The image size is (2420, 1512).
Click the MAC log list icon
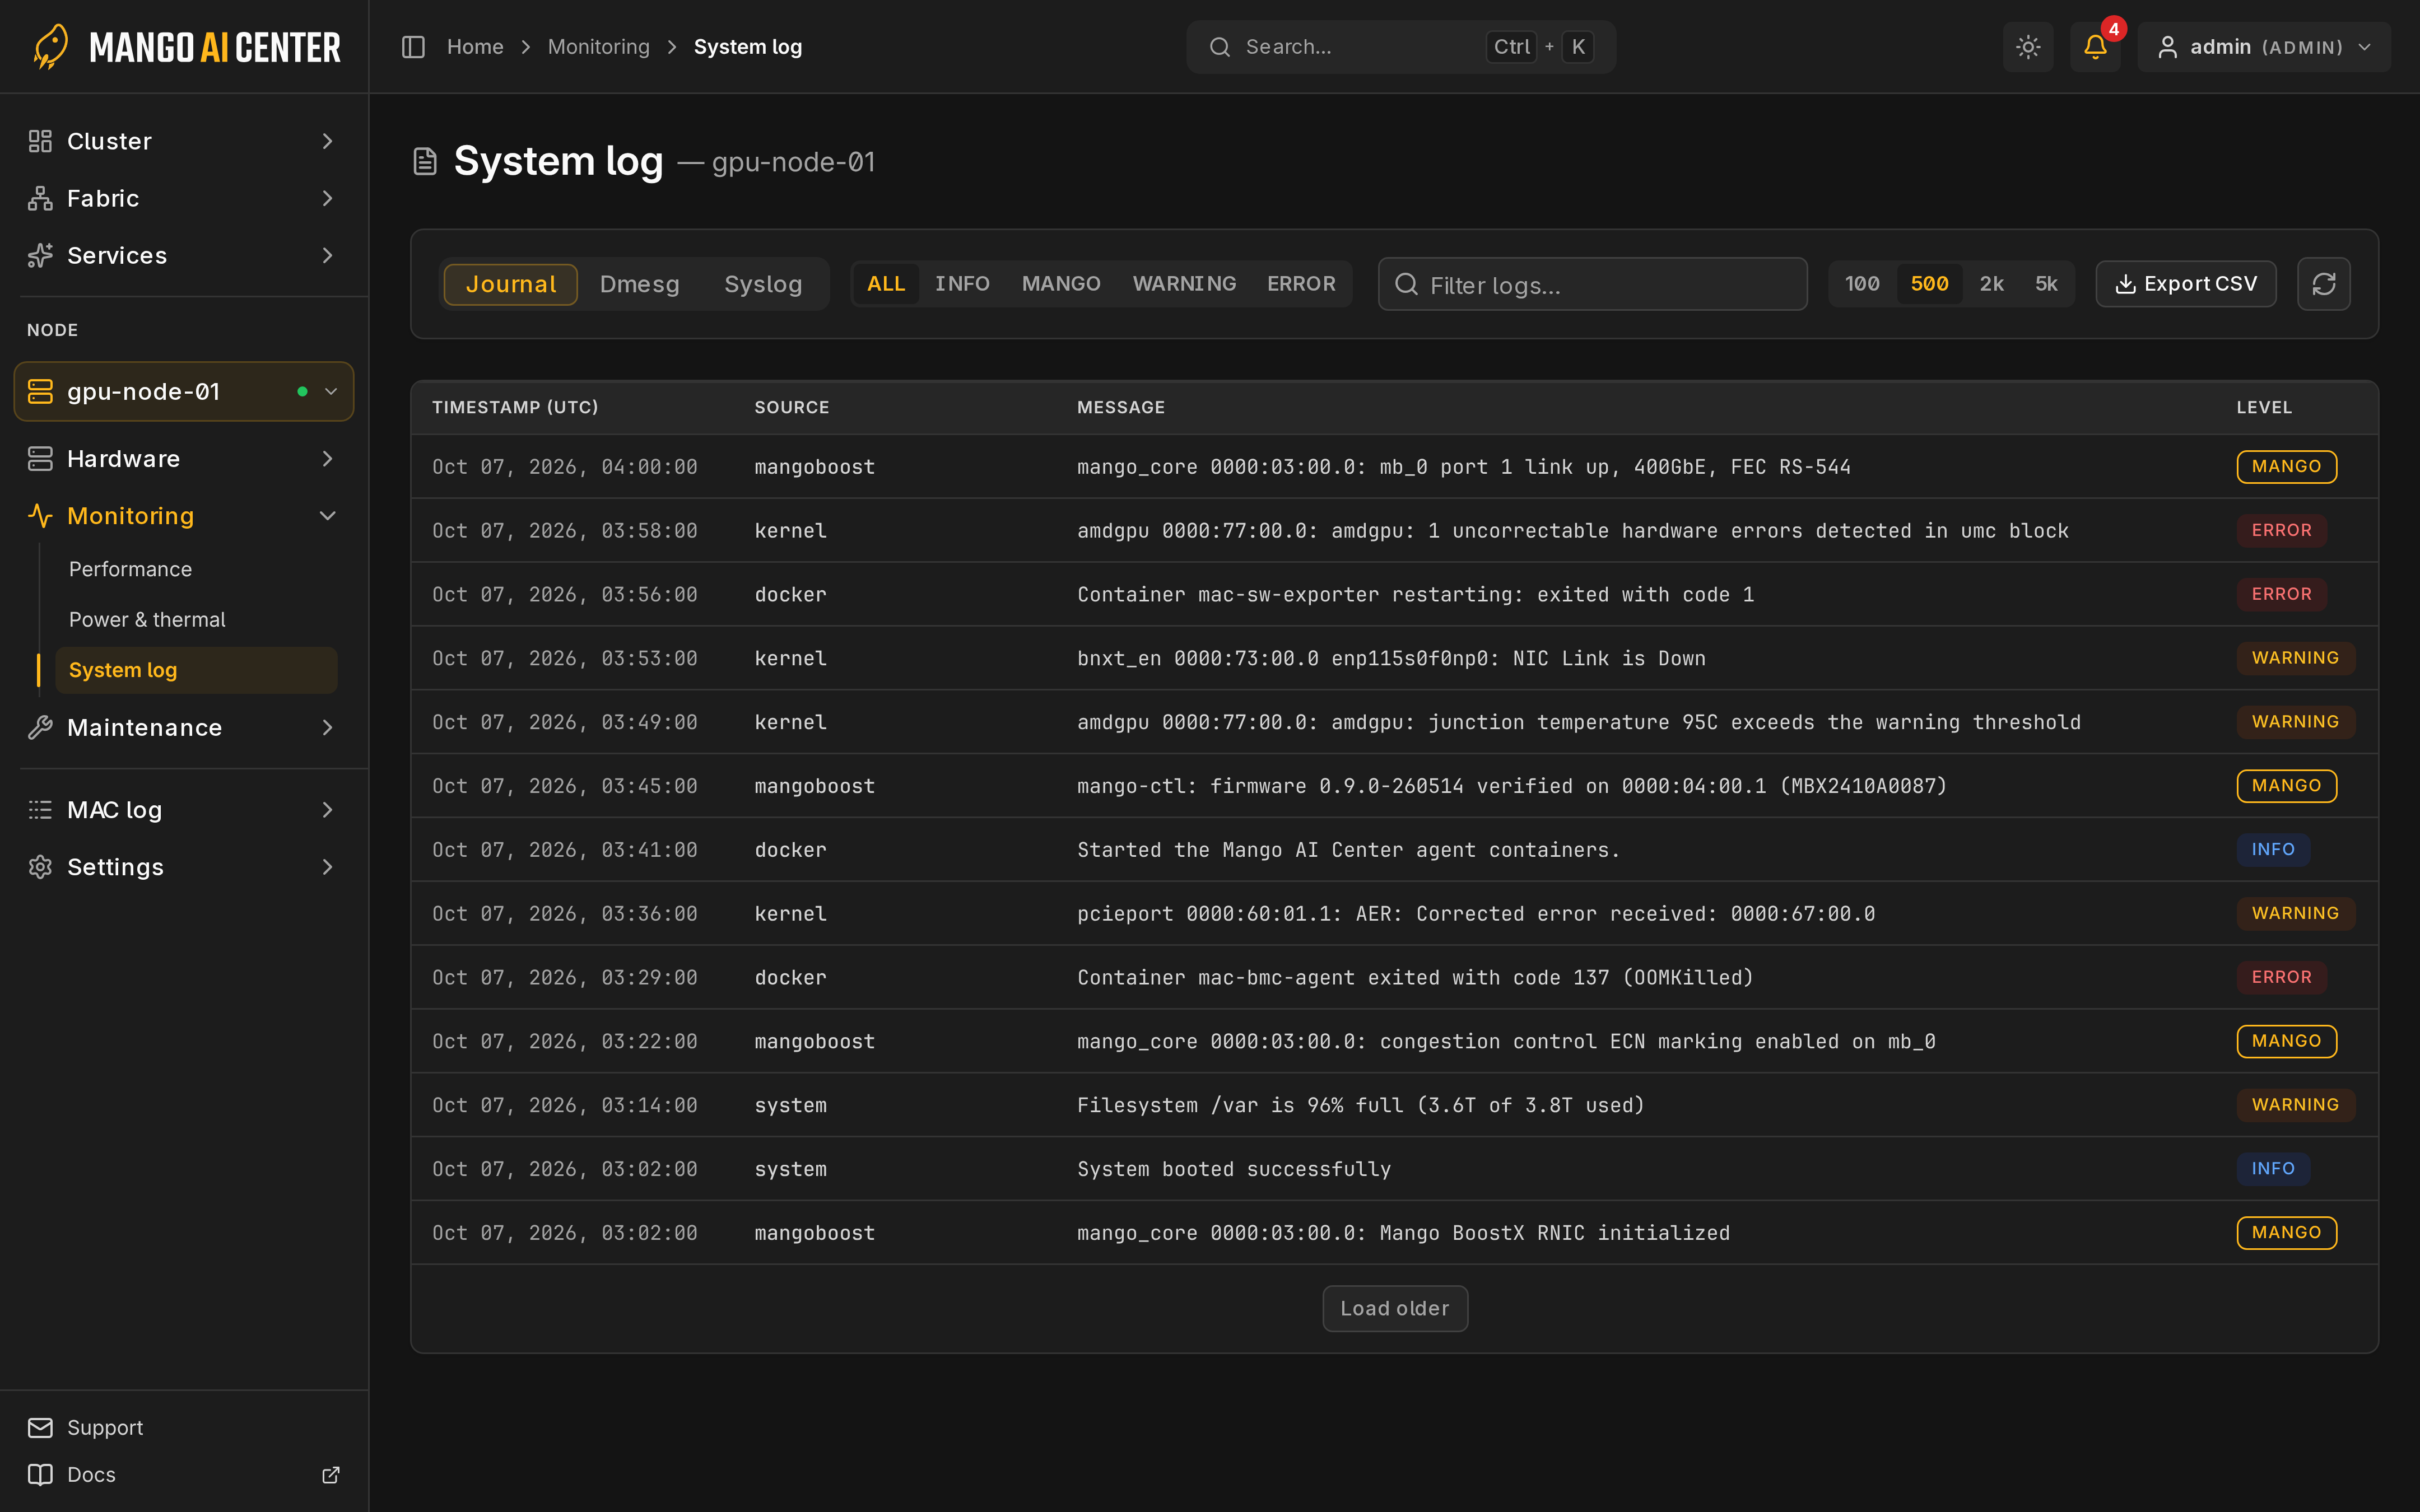click(40, 809)
